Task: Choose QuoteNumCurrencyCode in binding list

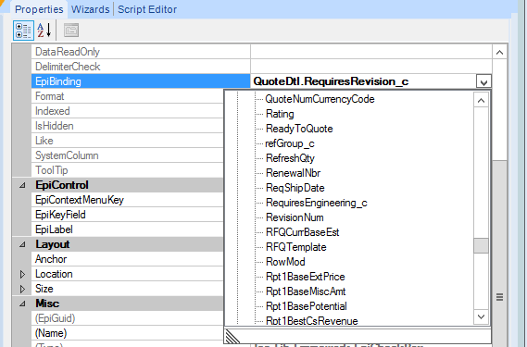Action: click(x=320, y=99)
